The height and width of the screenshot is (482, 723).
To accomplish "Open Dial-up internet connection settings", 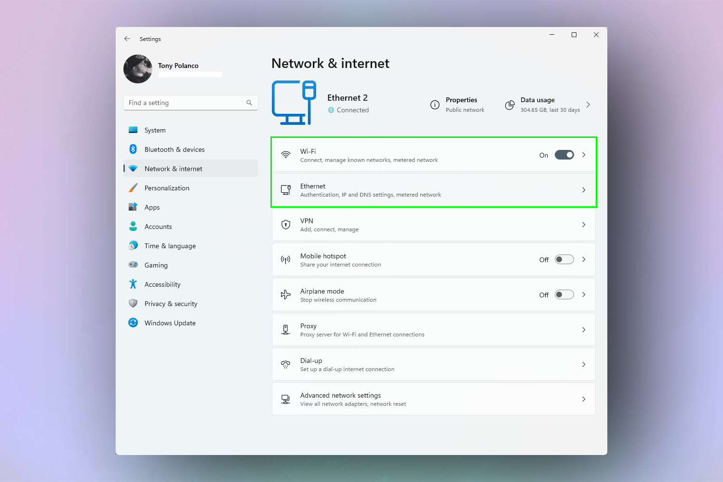I will (x=433, y=364).
